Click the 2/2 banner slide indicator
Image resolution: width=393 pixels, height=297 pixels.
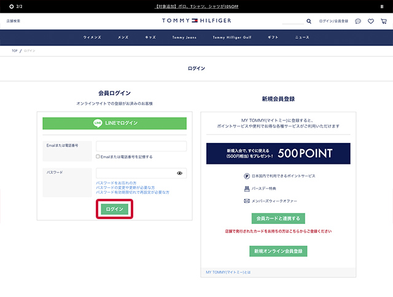click(x=16, y=6)
